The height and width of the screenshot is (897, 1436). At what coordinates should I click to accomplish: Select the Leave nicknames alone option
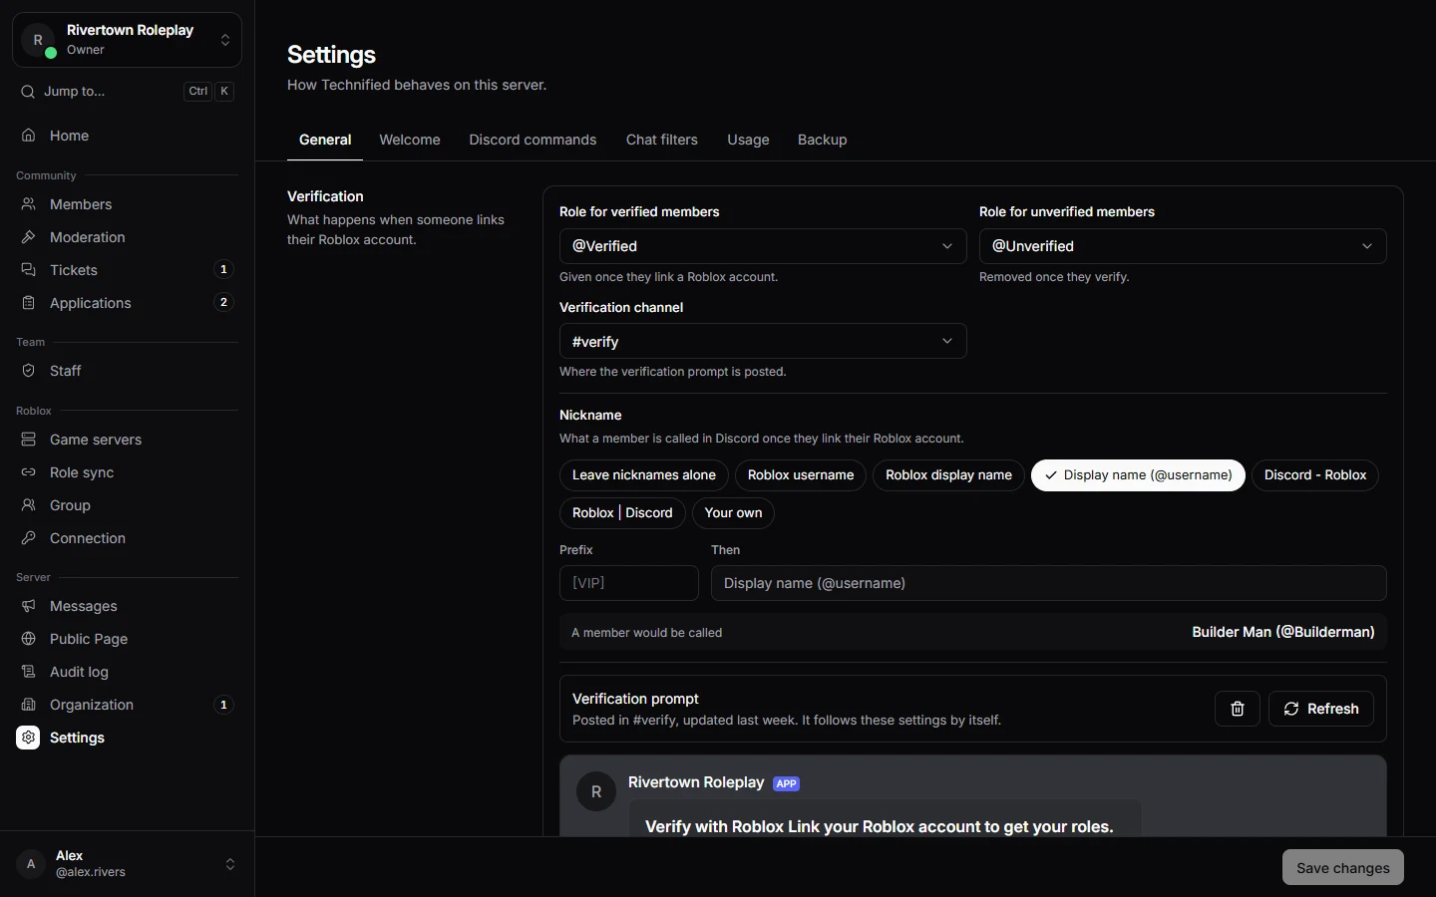[644, 475]
